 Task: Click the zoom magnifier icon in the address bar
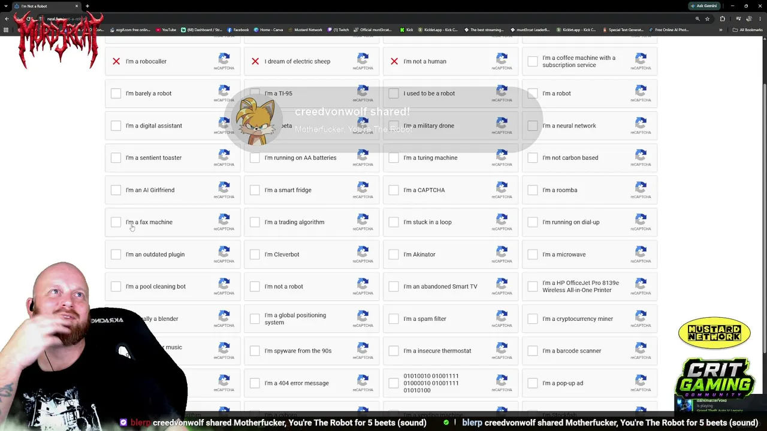click(x=697, y=19)
